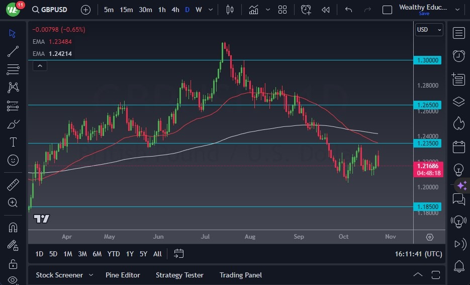The height and width of the screenshot is (285, 470).
Task: Toggle Magnet mode for drawings
Action: 13,227
